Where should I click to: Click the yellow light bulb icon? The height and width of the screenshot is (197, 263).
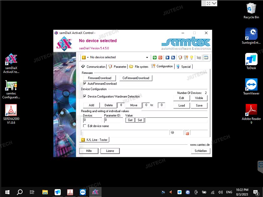[192, 58]
